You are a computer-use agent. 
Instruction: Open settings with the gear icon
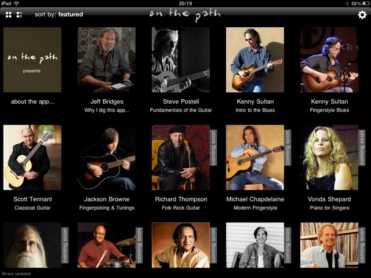coord(362,15)
